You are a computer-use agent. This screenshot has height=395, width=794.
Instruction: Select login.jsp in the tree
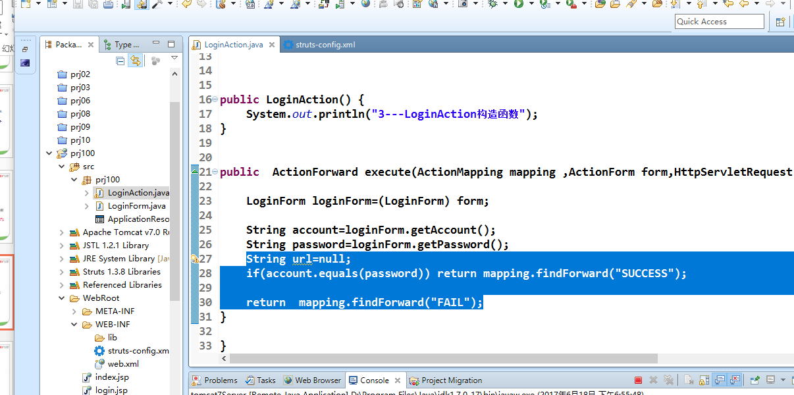[105, 390]
